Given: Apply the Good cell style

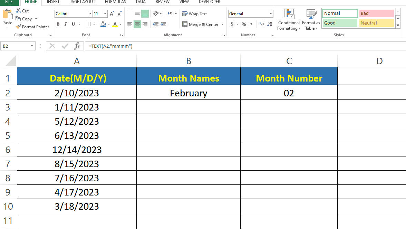Looking at the screenshot, I should 339,23.
